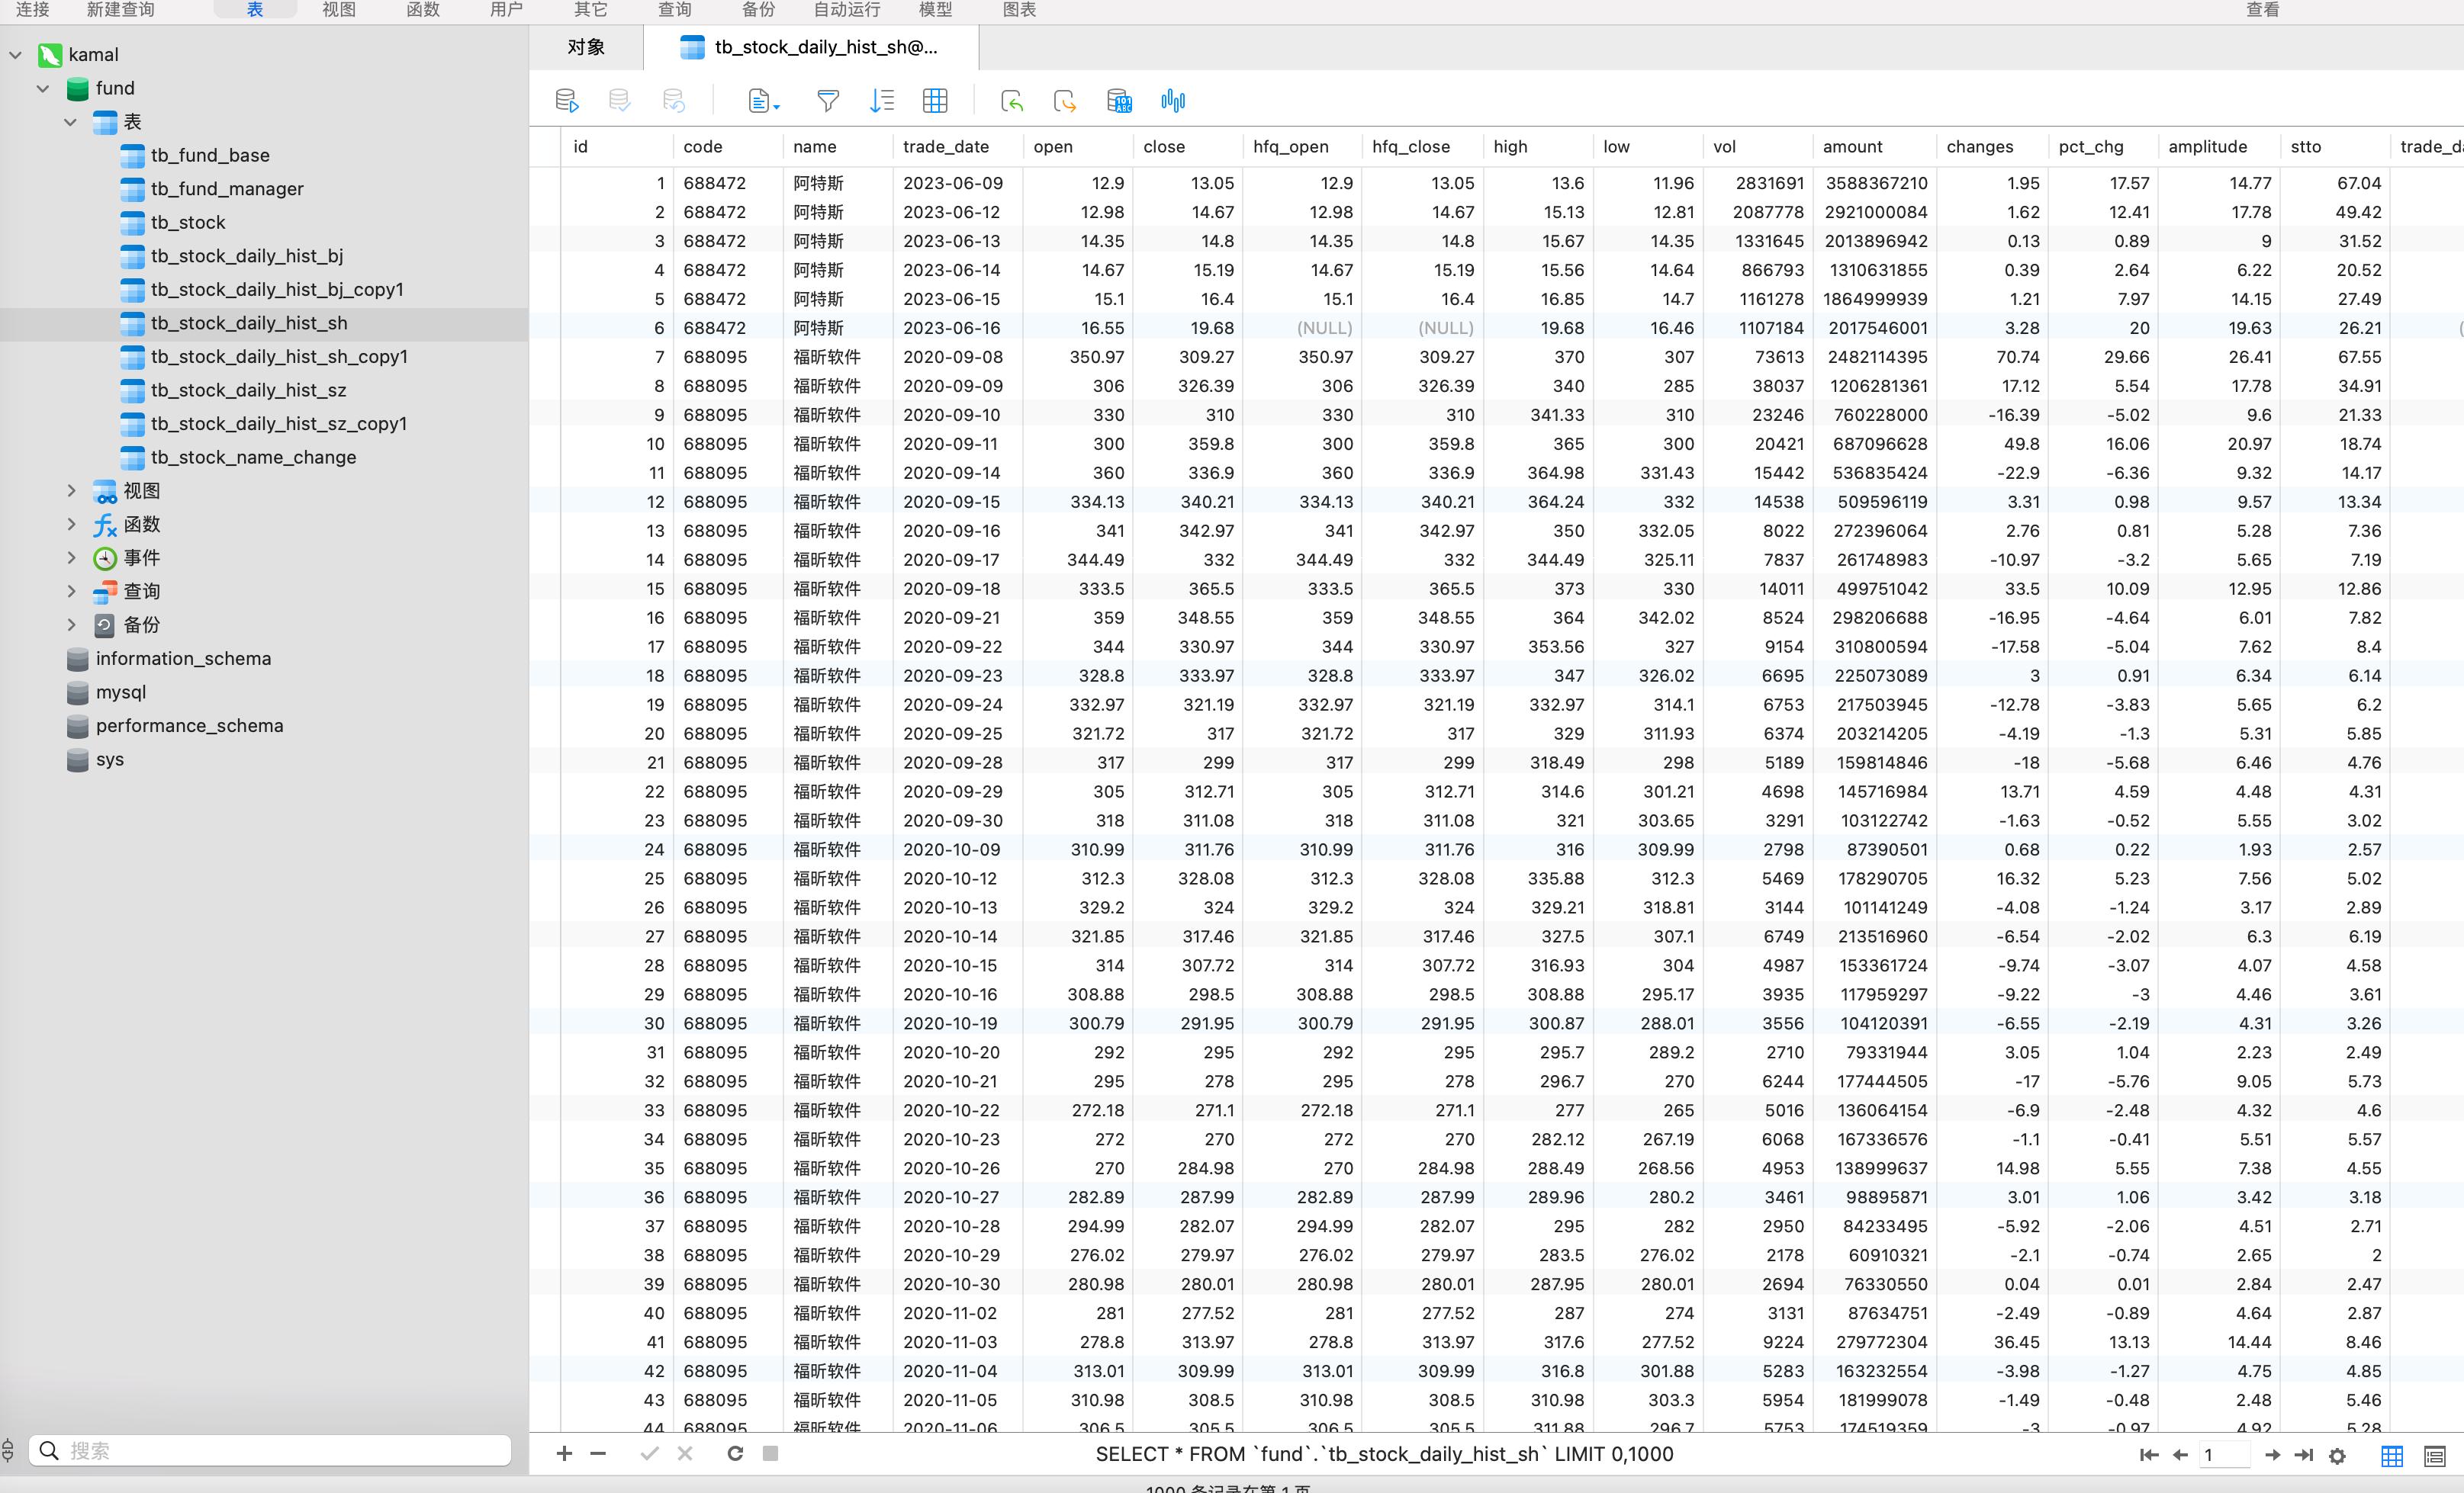Viewport: 2464px width, 1493px height.
Task: Open the 对象 tab
Action: (586, 47)
